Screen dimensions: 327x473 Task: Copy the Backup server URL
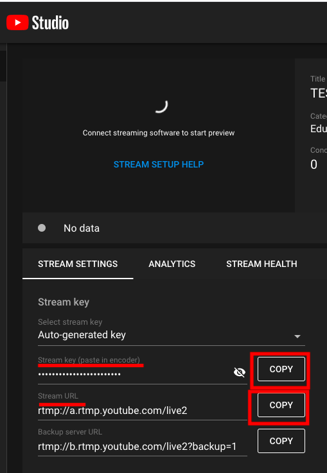click(x=281, y=441)
